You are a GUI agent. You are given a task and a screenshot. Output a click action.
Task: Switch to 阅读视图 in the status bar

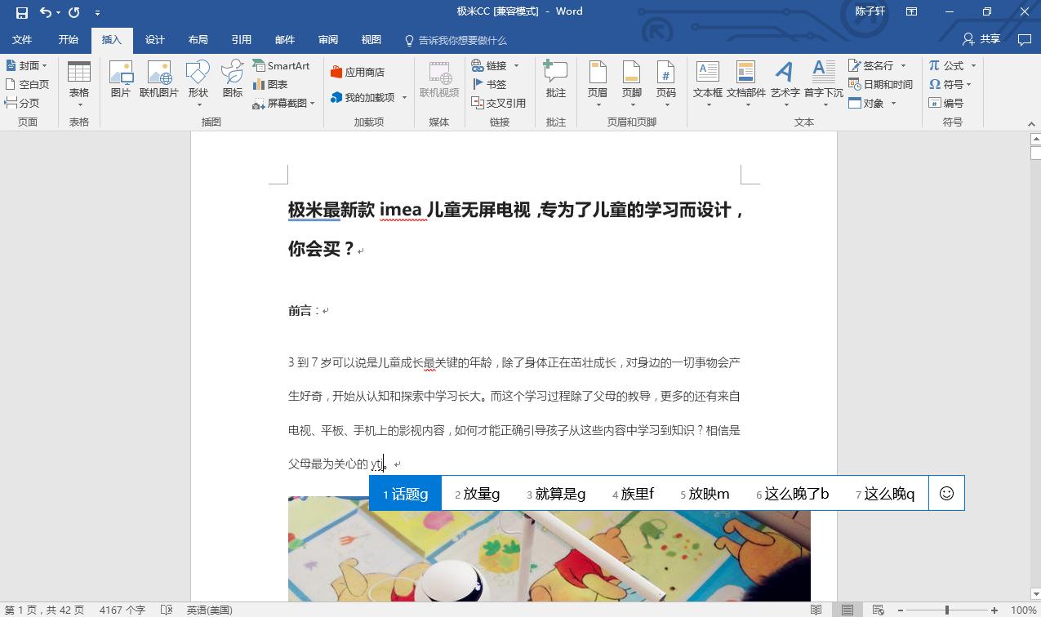(x=816, y=609)
